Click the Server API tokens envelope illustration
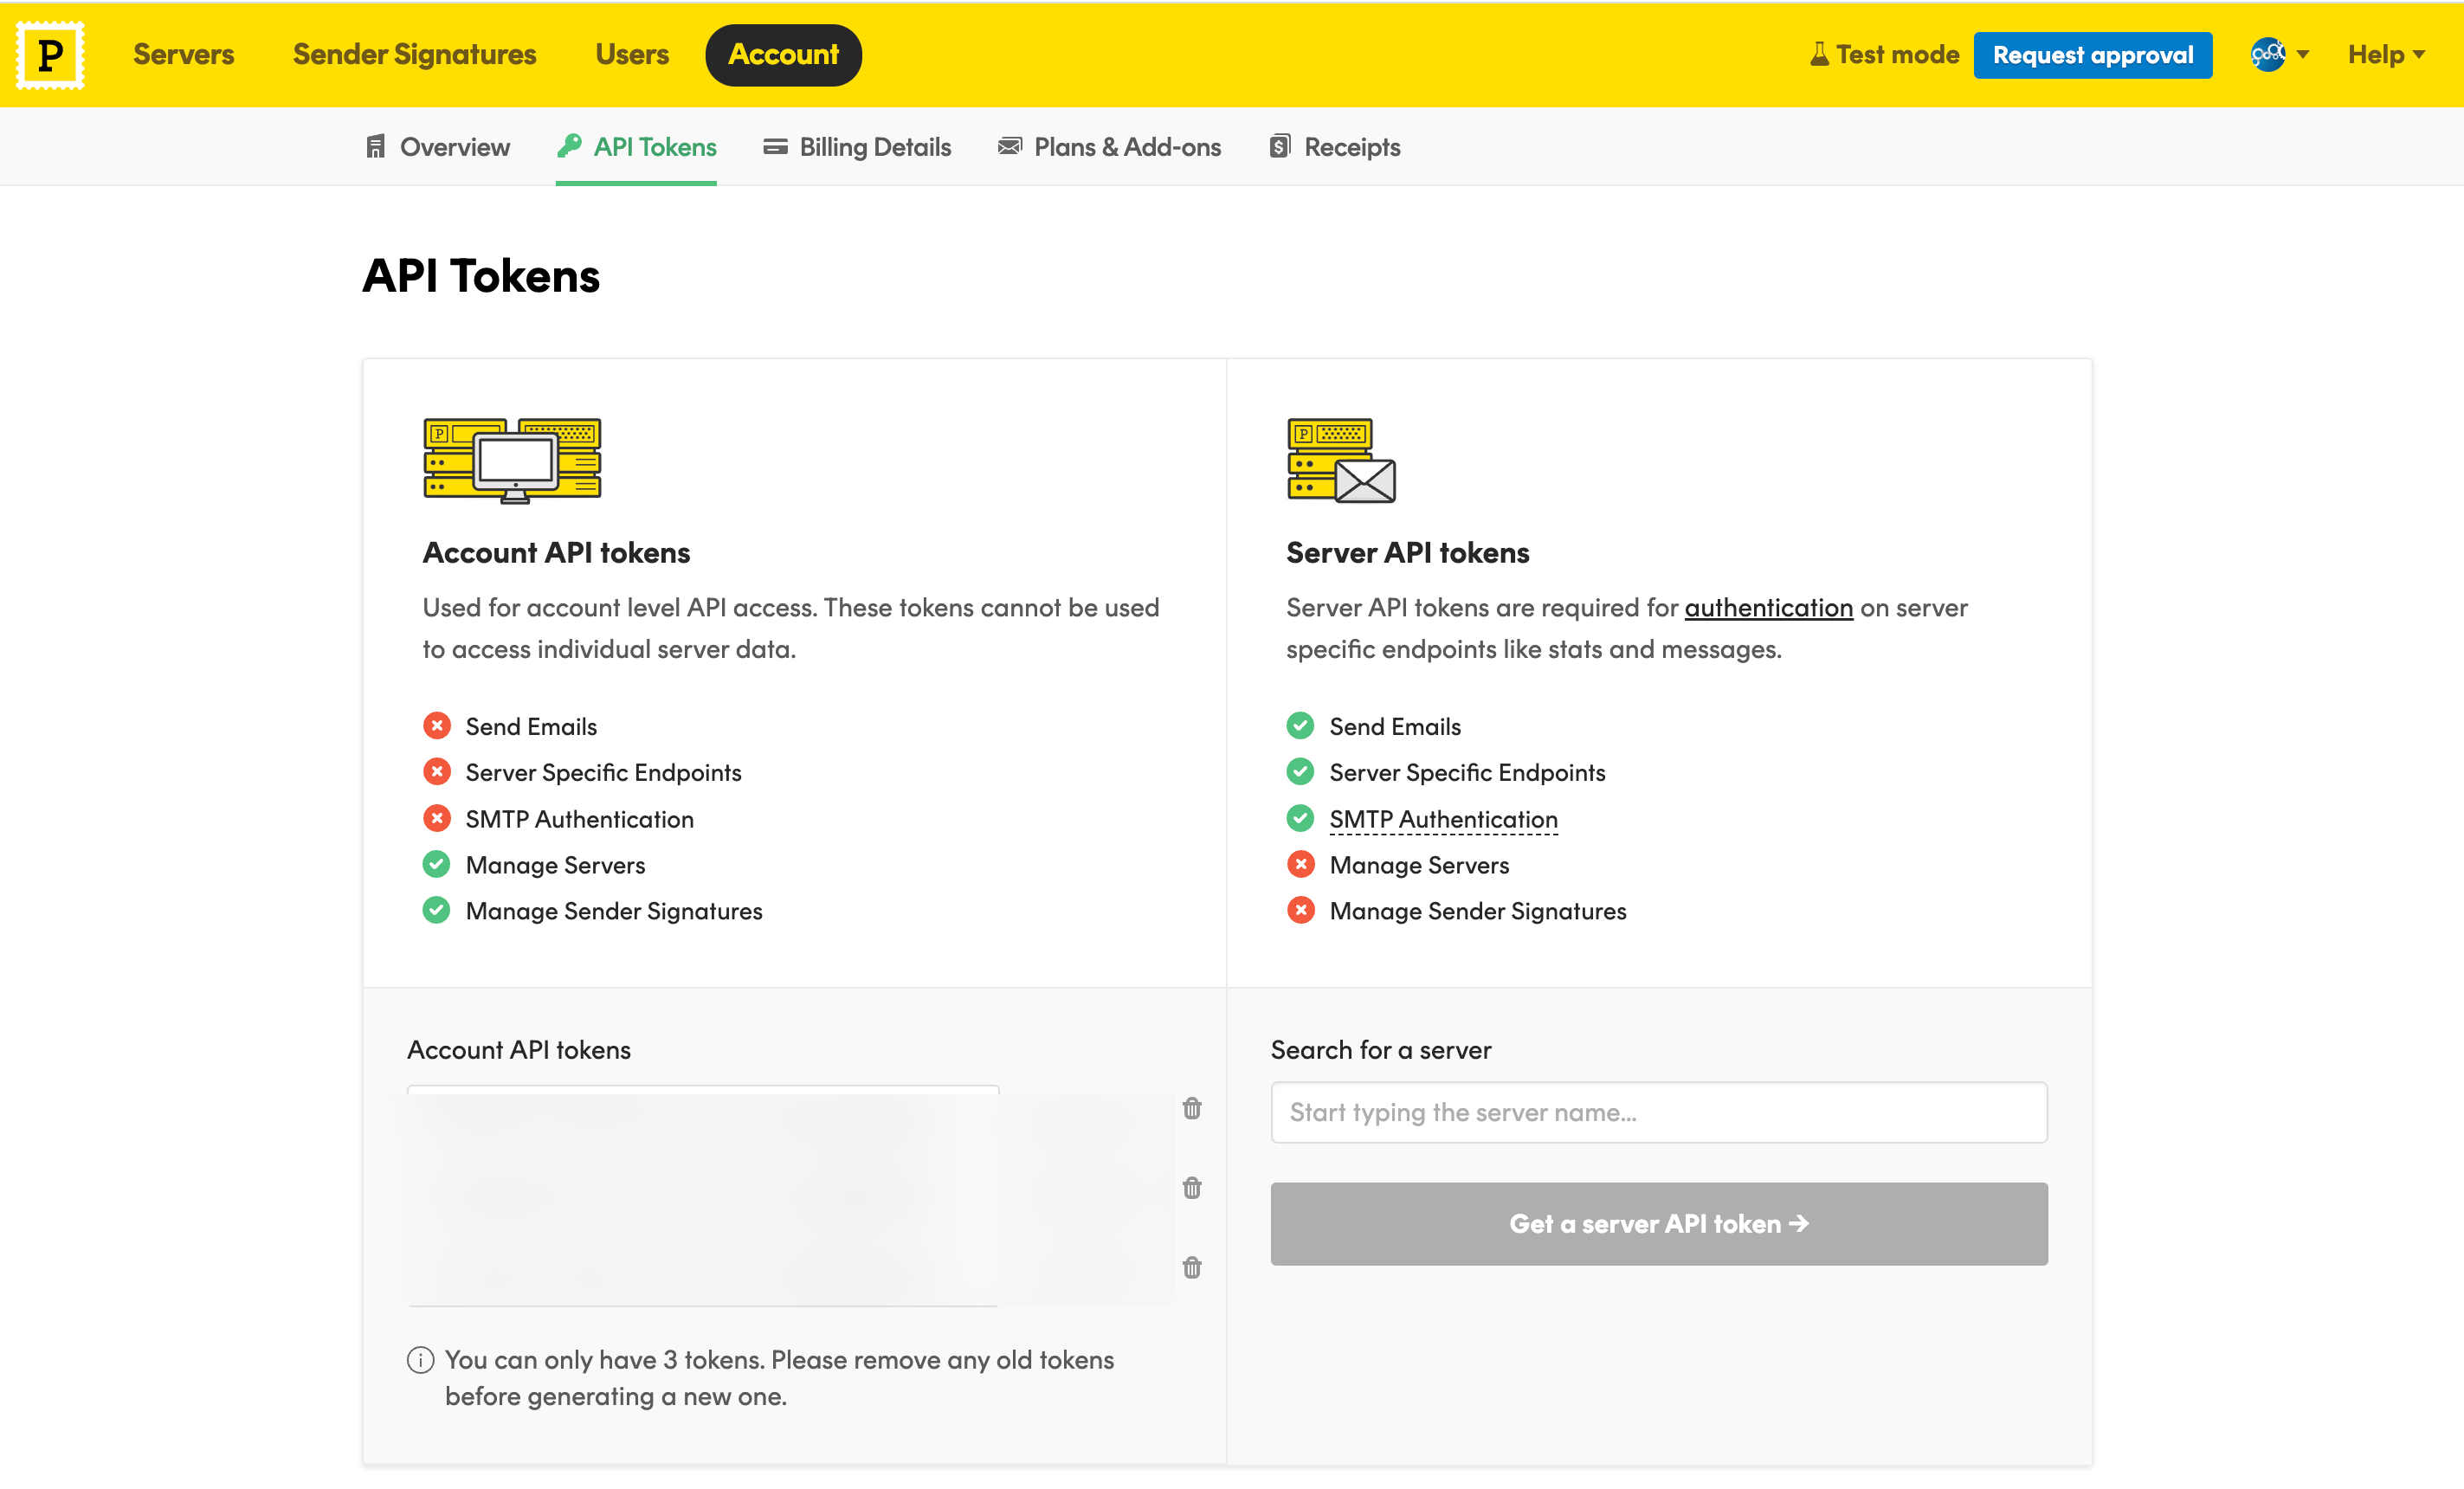 1340,460
